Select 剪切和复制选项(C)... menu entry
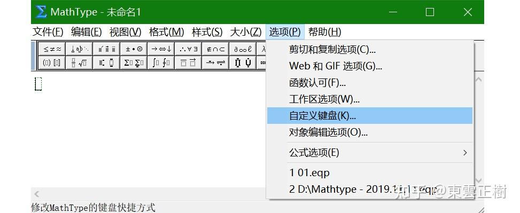 tap(370, 49)
